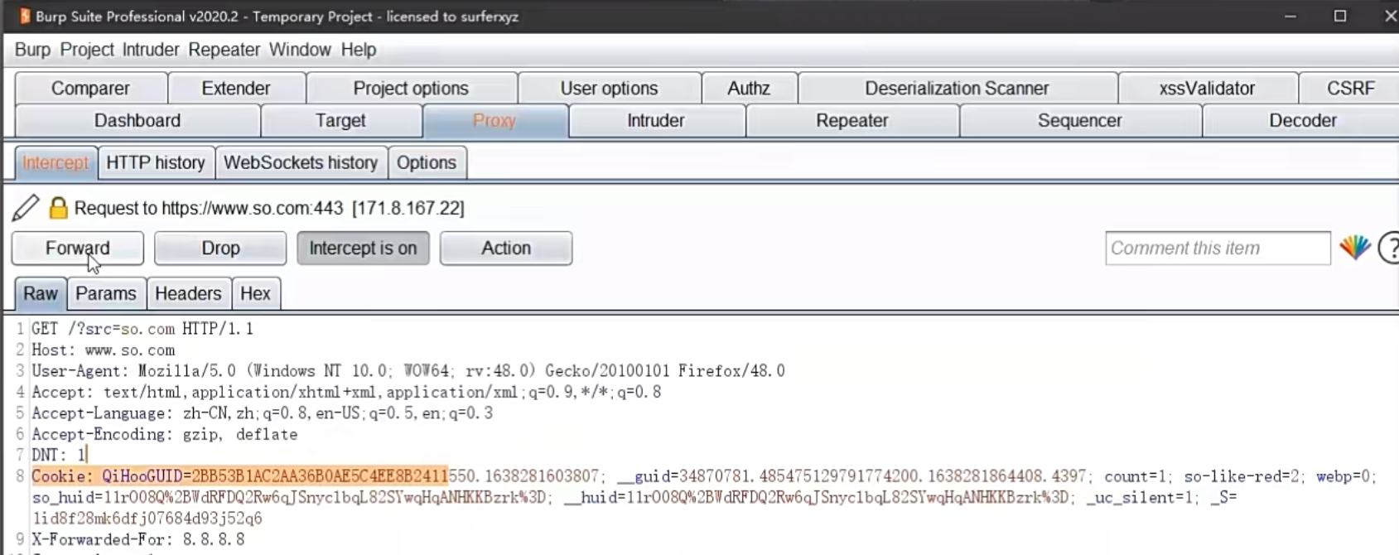Click the Request to https://www.so.com:443 label

coord(269,208)
